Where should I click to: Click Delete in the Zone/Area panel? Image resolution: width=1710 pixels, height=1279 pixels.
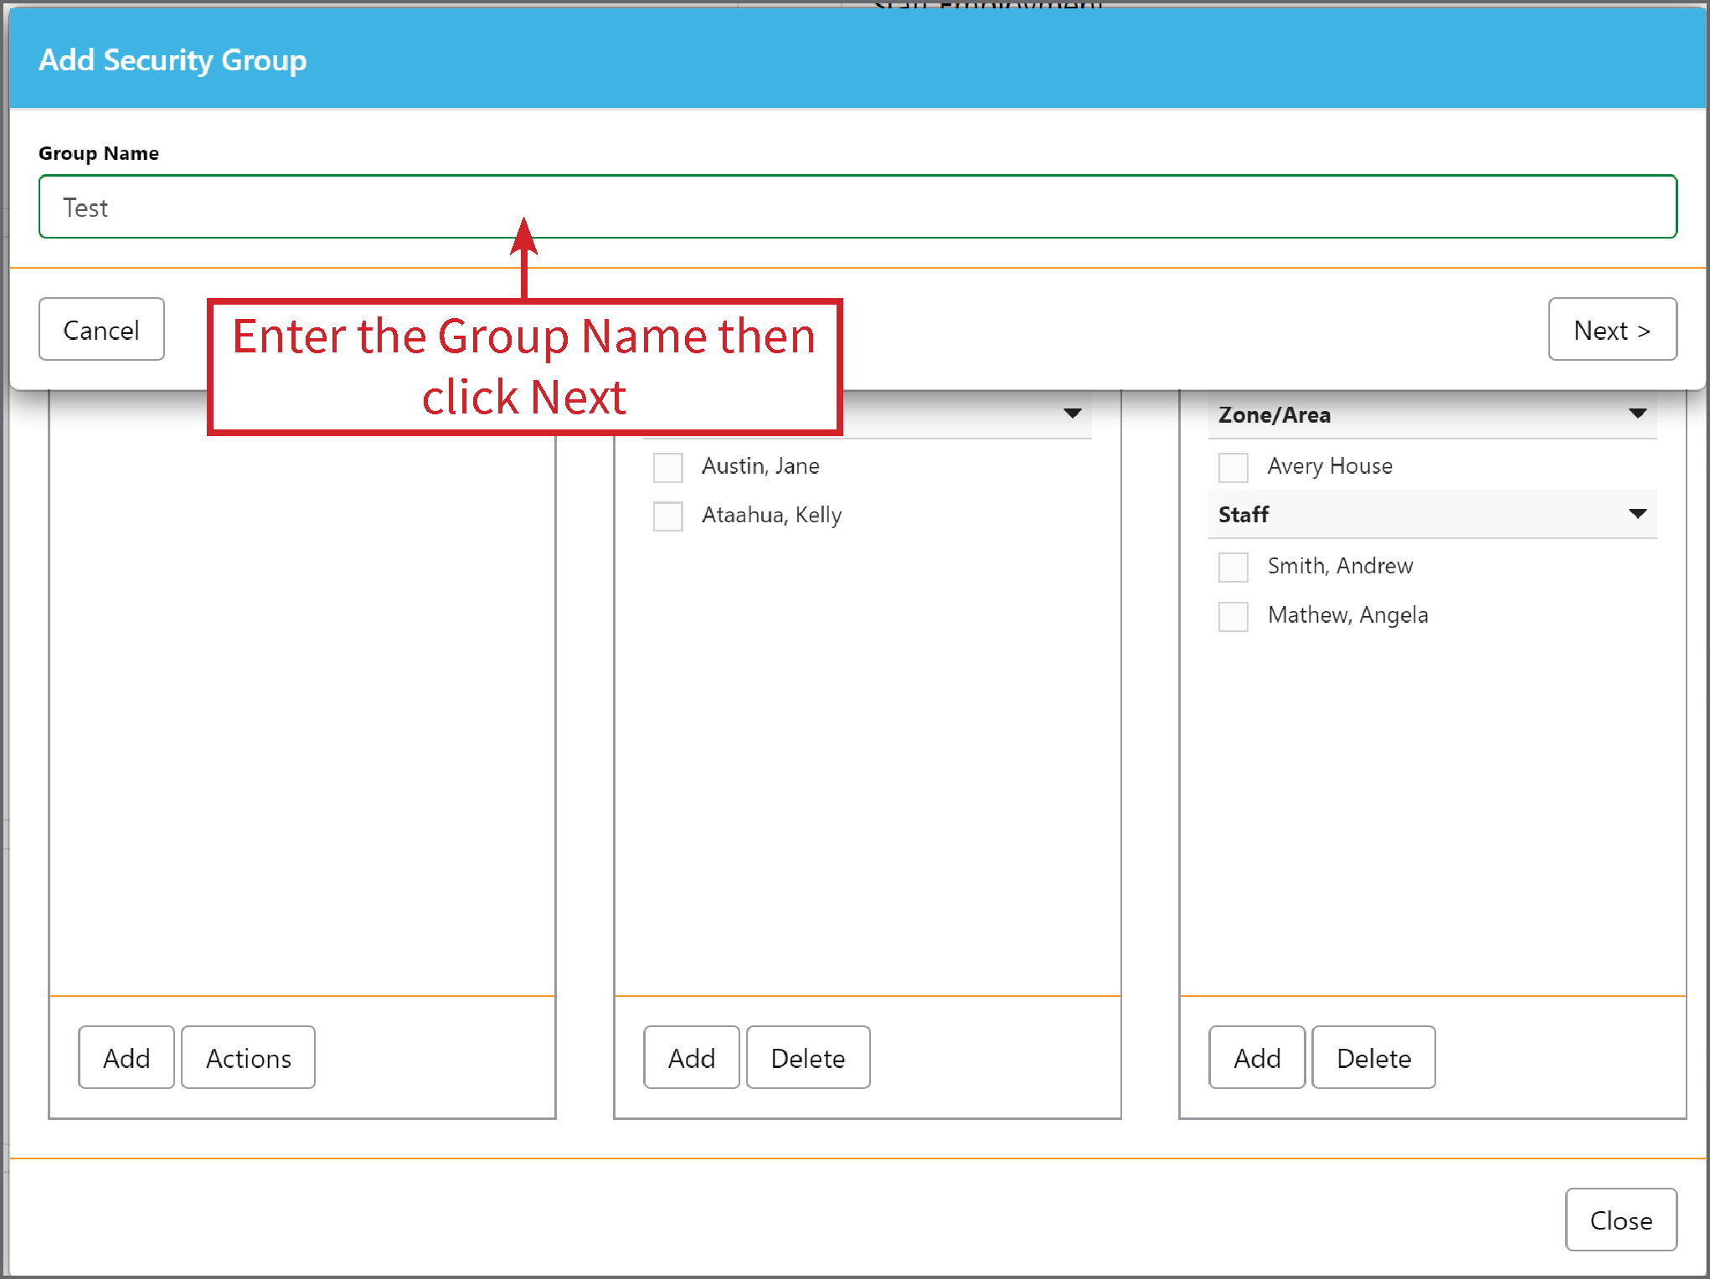[1373, 1057]
